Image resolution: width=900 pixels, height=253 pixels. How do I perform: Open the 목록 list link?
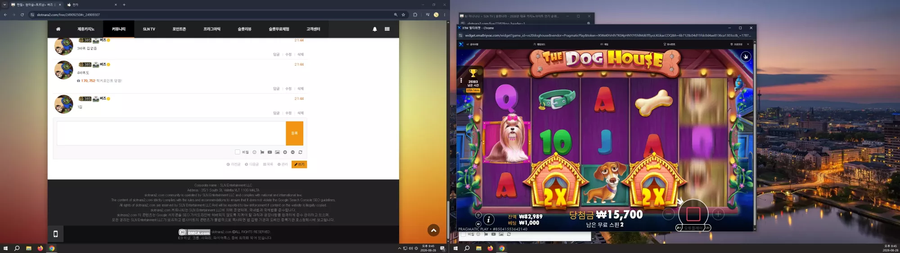(268, 164)
